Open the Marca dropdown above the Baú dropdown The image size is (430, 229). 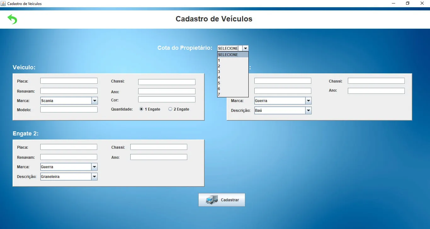[308, 101]
